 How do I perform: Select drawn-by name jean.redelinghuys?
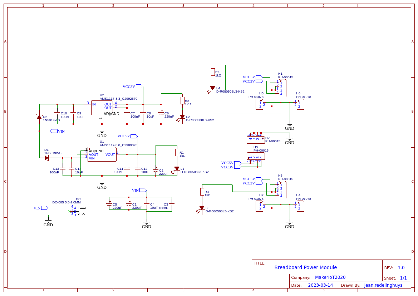click(383, 285)
